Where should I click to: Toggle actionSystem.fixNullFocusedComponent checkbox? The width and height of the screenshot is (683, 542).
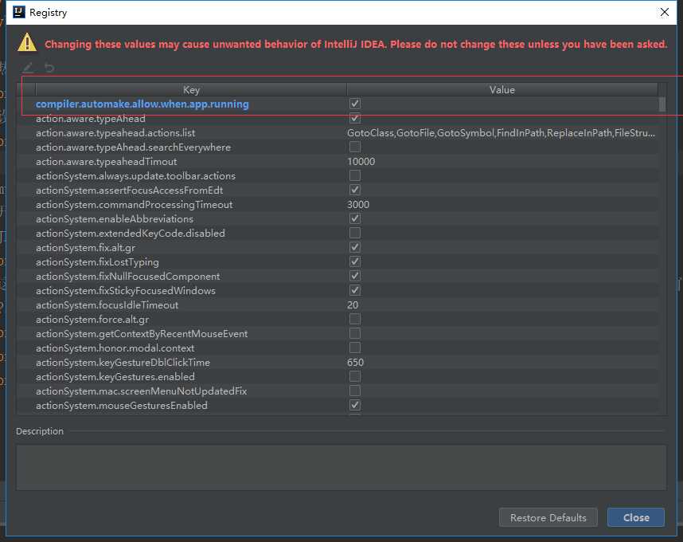tap(354, 276)
